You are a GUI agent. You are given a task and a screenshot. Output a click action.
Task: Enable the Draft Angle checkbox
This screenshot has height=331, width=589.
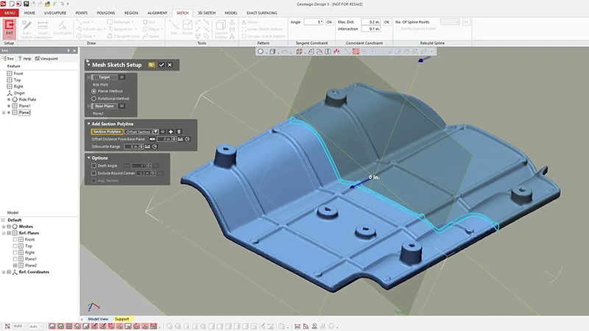click(94, 165)
